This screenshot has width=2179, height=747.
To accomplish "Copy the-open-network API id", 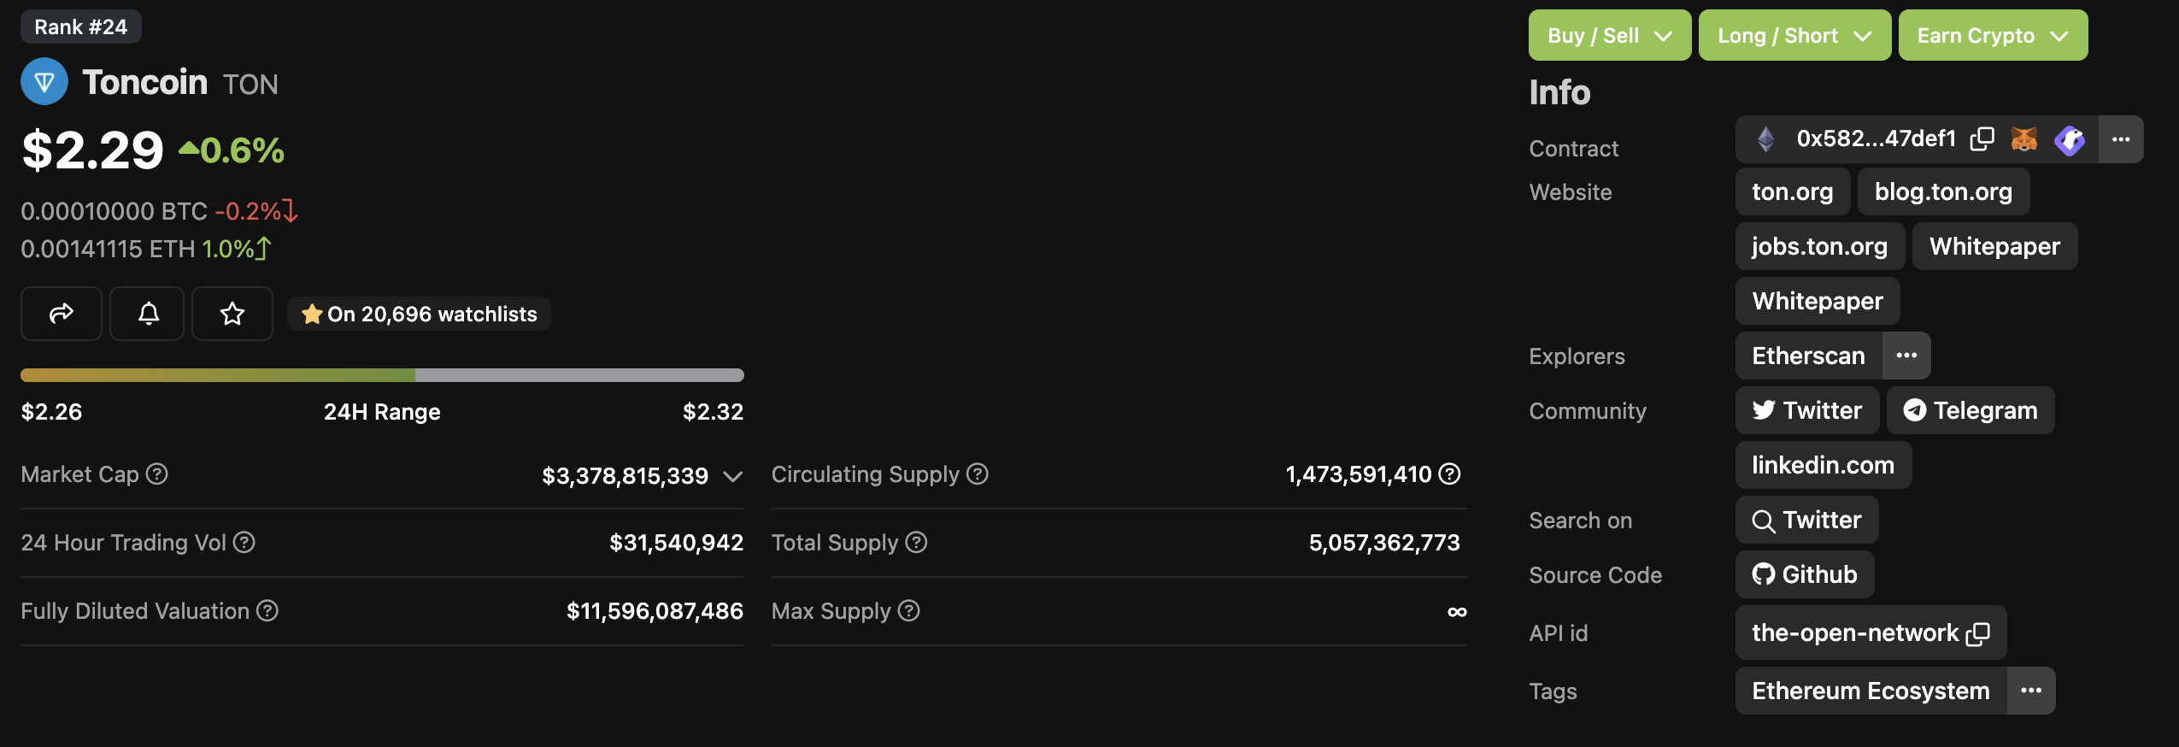I will click(1979, 633).
